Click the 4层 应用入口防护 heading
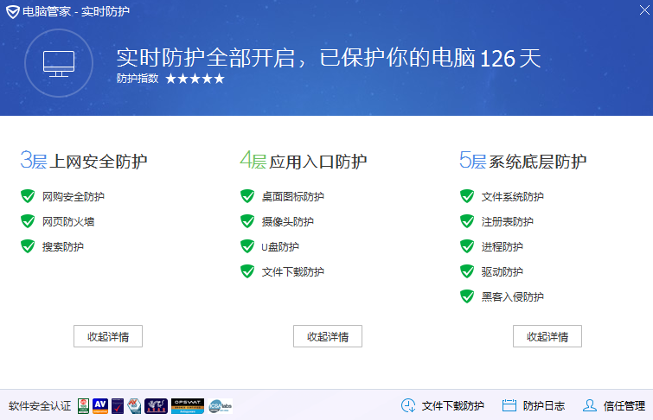The image size is (653, 420). point(304,161)
